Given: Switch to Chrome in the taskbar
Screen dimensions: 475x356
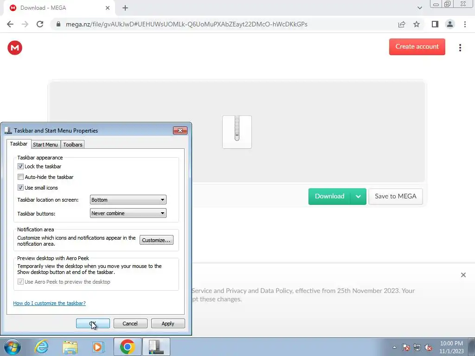Looking at the screenshot, I should click(x=127, y=347).
